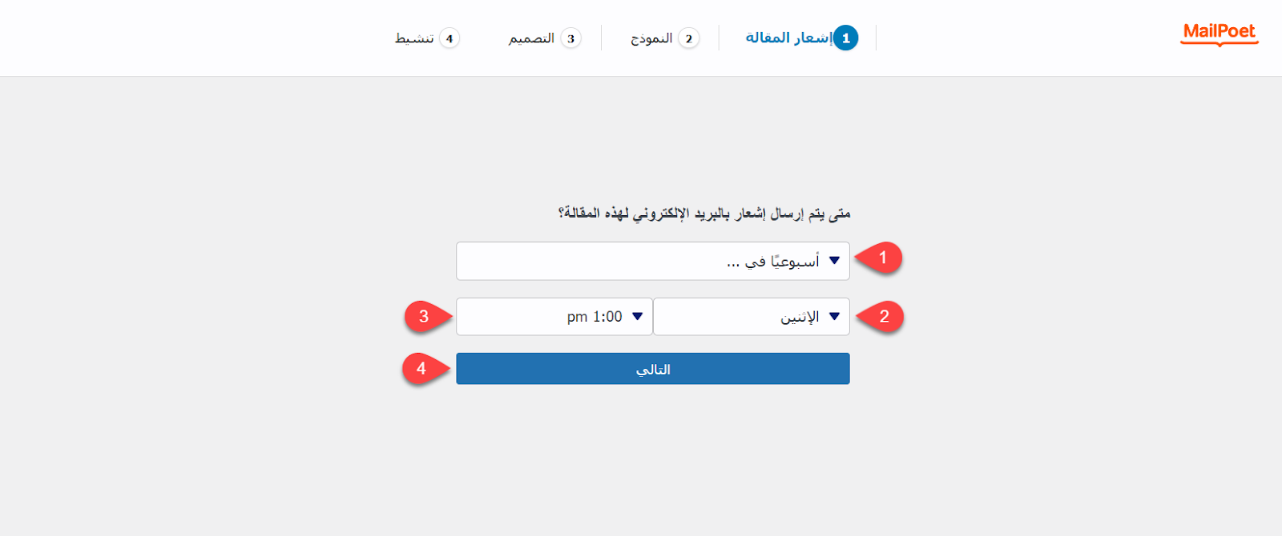Click the arrow beside "الإثنين" day selector
Image resolution: width=1282 pixels, height=536 pixels.
tap(834, 317)
